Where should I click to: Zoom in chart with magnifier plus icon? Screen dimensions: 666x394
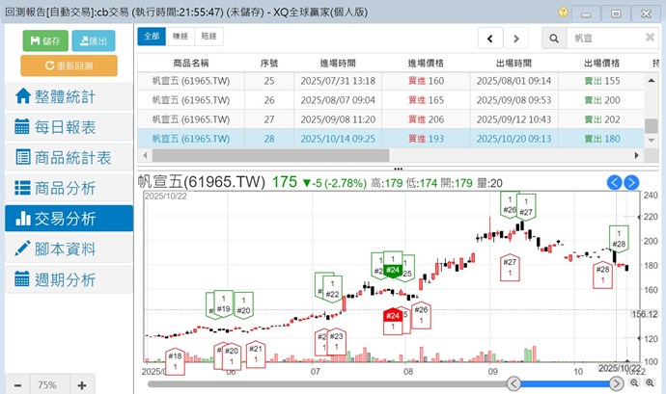click(650, 382)
